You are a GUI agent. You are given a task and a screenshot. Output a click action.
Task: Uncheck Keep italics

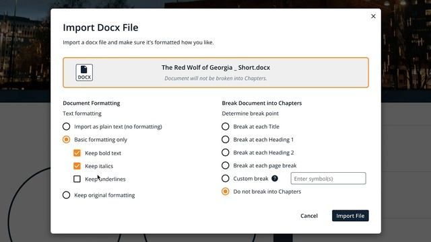77,166
